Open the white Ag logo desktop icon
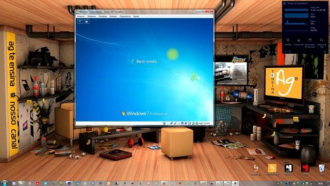Viewport: 330px width, 186px height. (x=256, y=170)
